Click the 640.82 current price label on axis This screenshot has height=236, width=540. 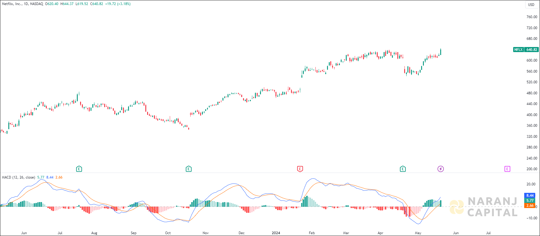pyautogui.click(x=532, y=50)
